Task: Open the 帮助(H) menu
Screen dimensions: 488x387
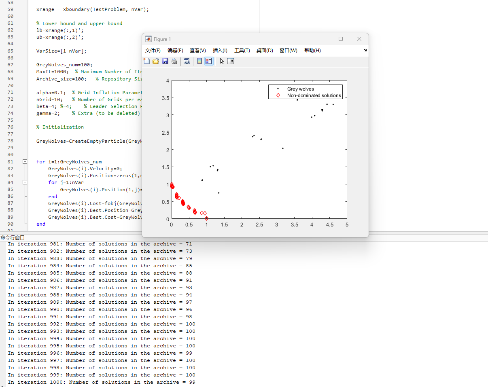Action: point(312,51)
